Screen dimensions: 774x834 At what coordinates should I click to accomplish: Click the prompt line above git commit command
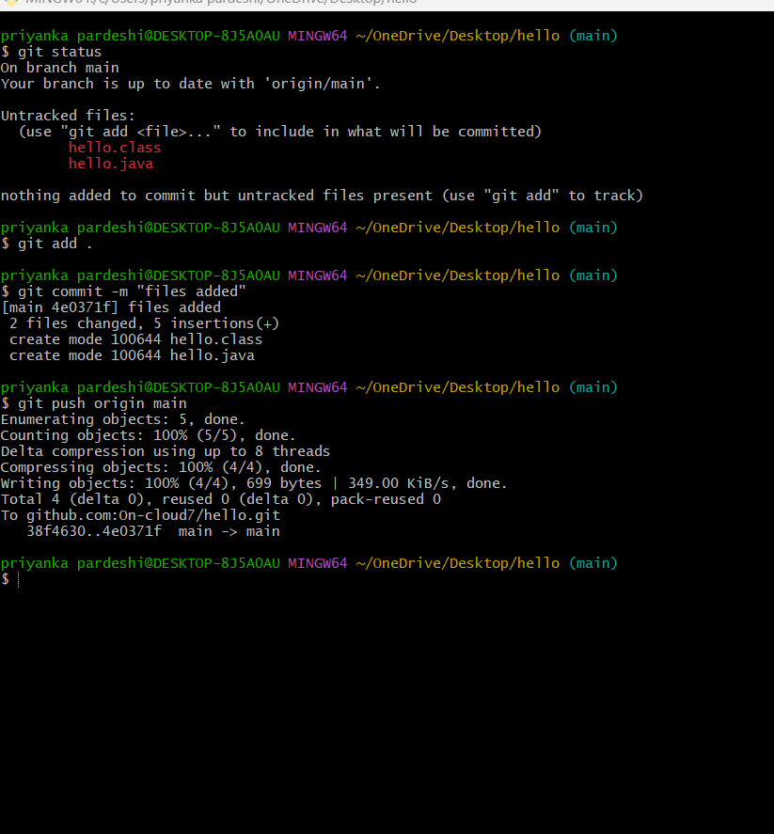[x=309, y=275]
